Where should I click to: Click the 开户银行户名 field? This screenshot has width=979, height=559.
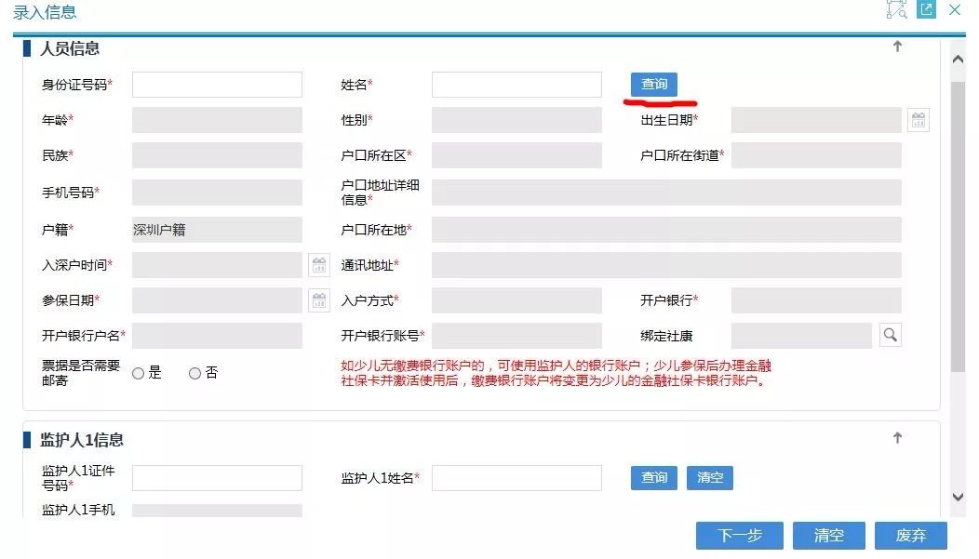click(x=217, y=336)
